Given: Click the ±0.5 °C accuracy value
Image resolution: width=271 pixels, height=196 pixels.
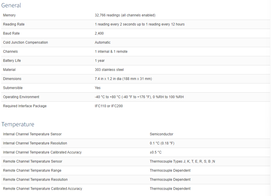Looking at the screenshot, I should coord(156,152).
